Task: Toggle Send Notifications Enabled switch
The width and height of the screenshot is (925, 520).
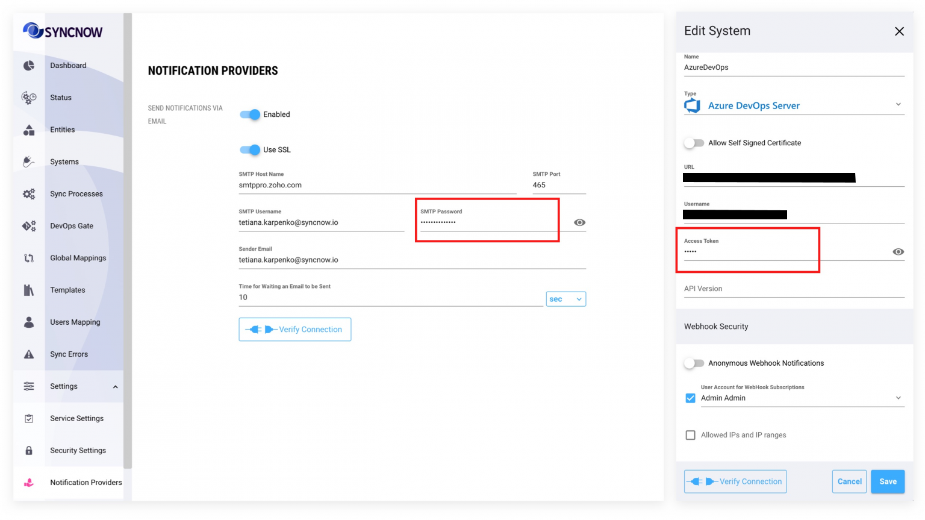Action: (250, 114)
